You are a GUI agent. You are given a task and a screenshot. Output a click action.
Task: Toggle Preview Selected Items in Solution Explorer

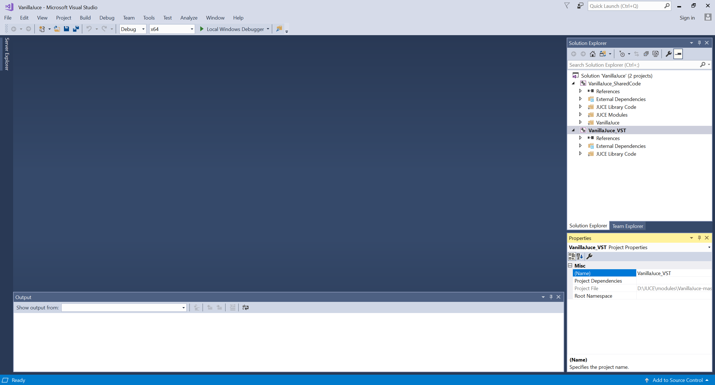coord(678,54)
